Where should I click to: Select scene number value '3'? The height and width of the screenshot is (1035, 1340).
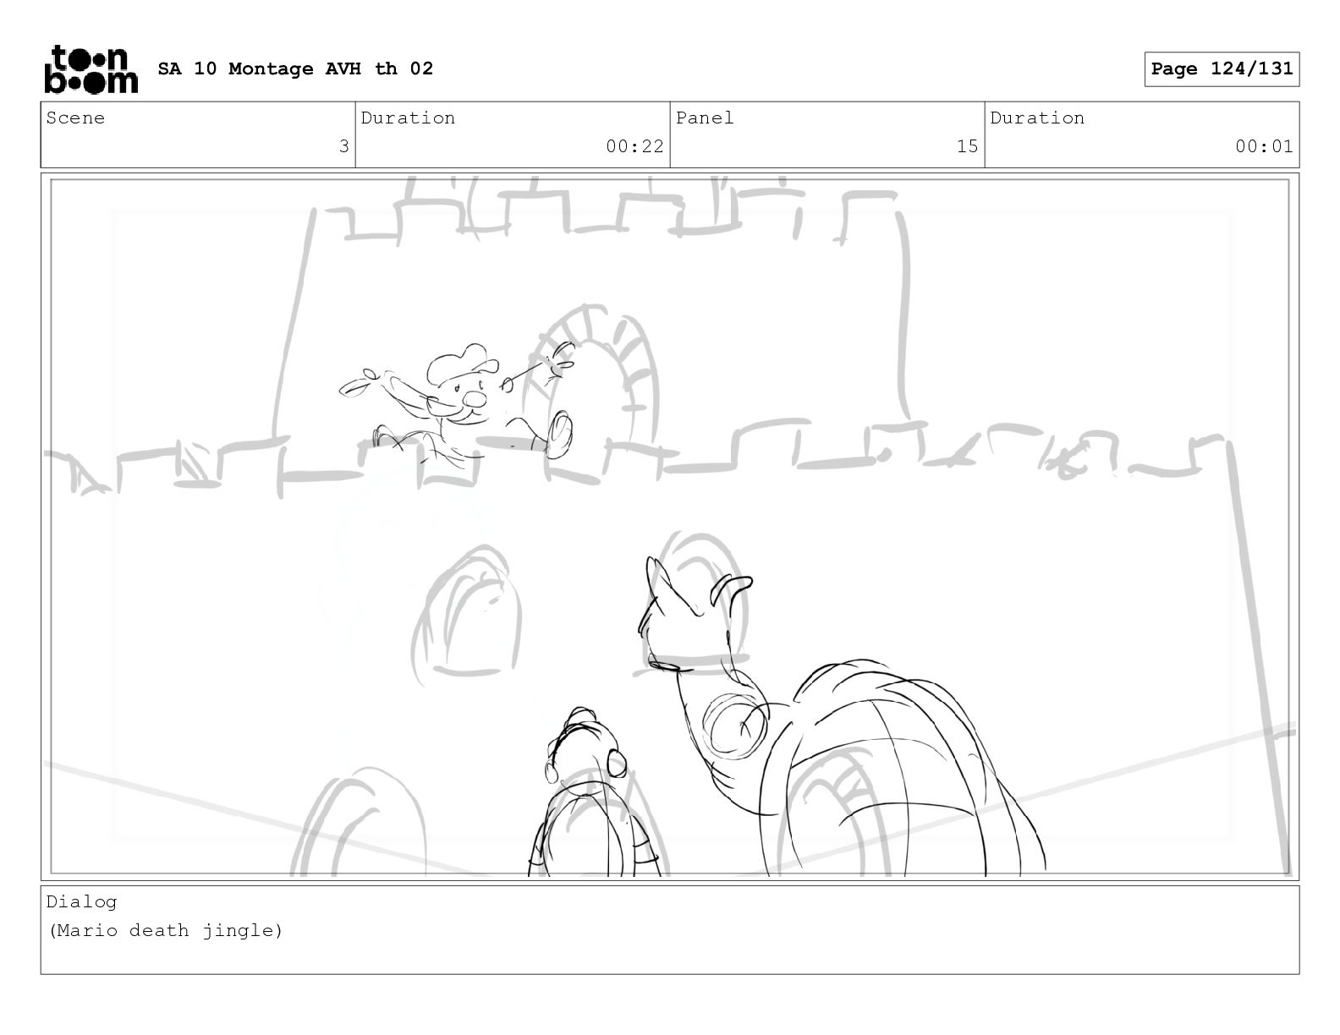click(343, 146)
